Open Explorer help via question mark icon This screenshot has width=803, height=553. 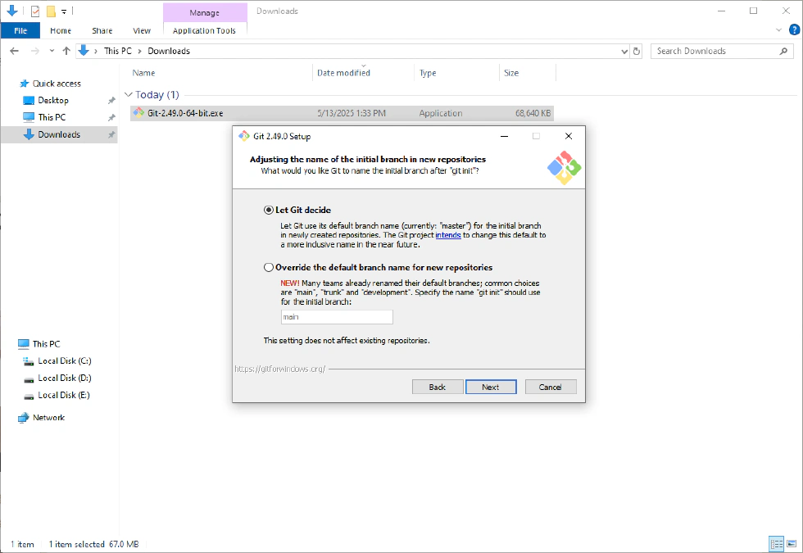792,30
